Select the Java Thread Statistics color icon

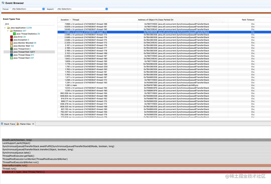pyautogui.click(x=14, y=34)
